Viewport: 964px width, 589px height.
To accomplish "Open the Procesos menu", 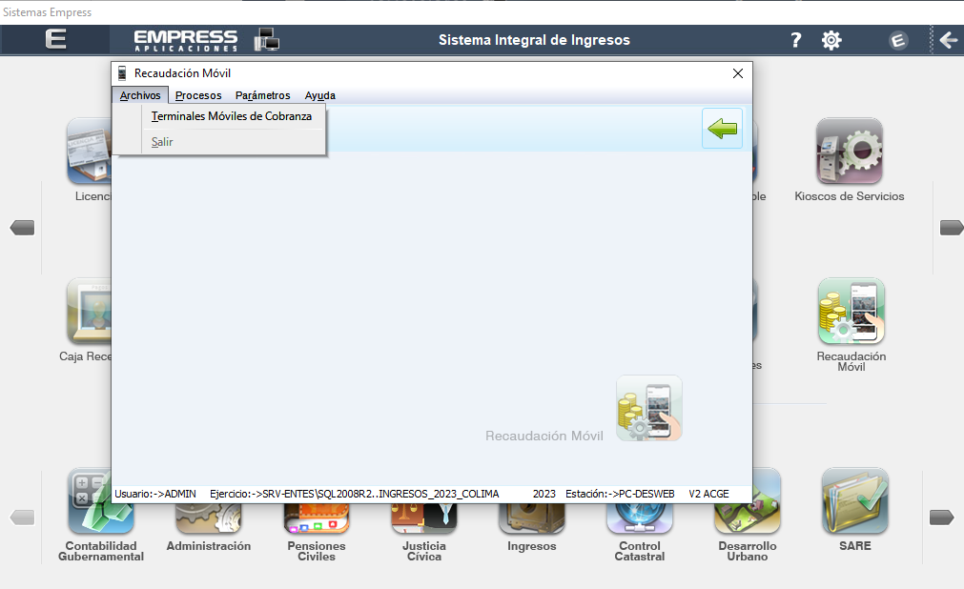I will [197, 95].
